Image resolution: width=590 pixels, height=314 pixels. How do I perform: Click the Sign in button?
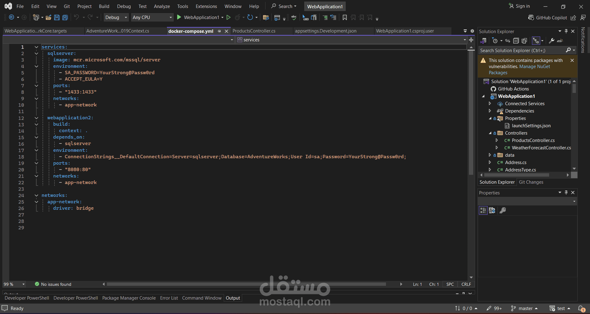click(x=519, y=6)
